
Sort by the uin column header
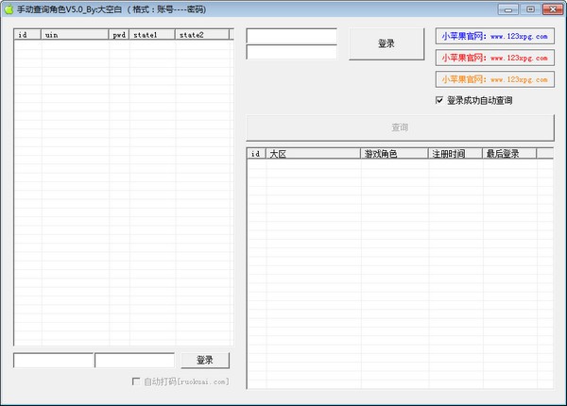(75, 35)
